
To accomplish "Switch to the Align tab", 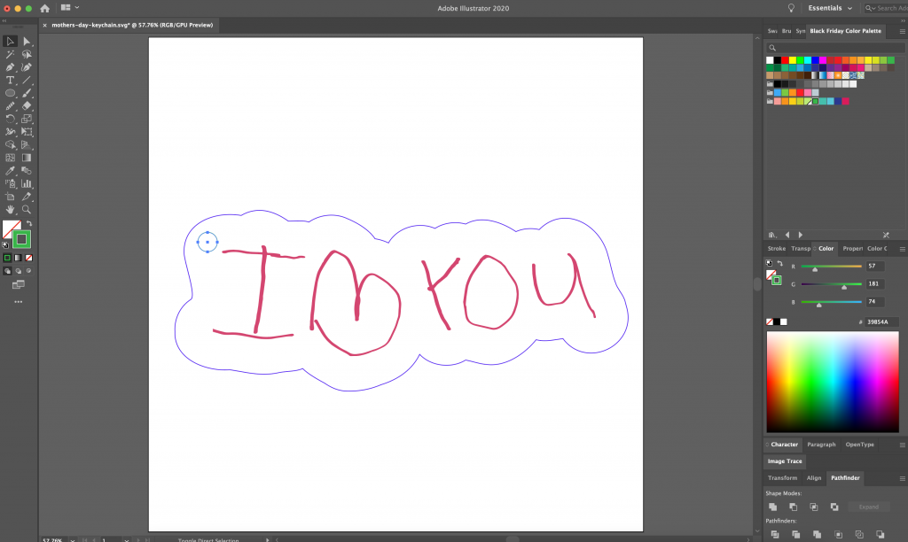I will click(x=814, y=478).
